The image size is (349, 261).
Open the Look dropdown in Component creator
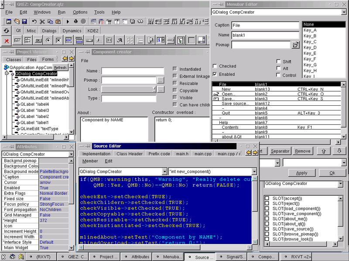pos(154,89)
